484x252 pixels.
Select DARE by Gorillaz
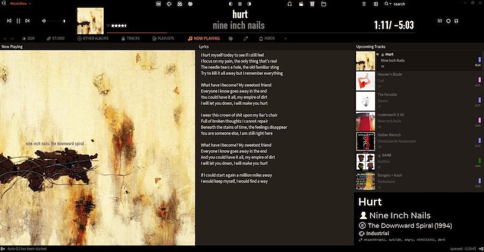pos(418,162)
